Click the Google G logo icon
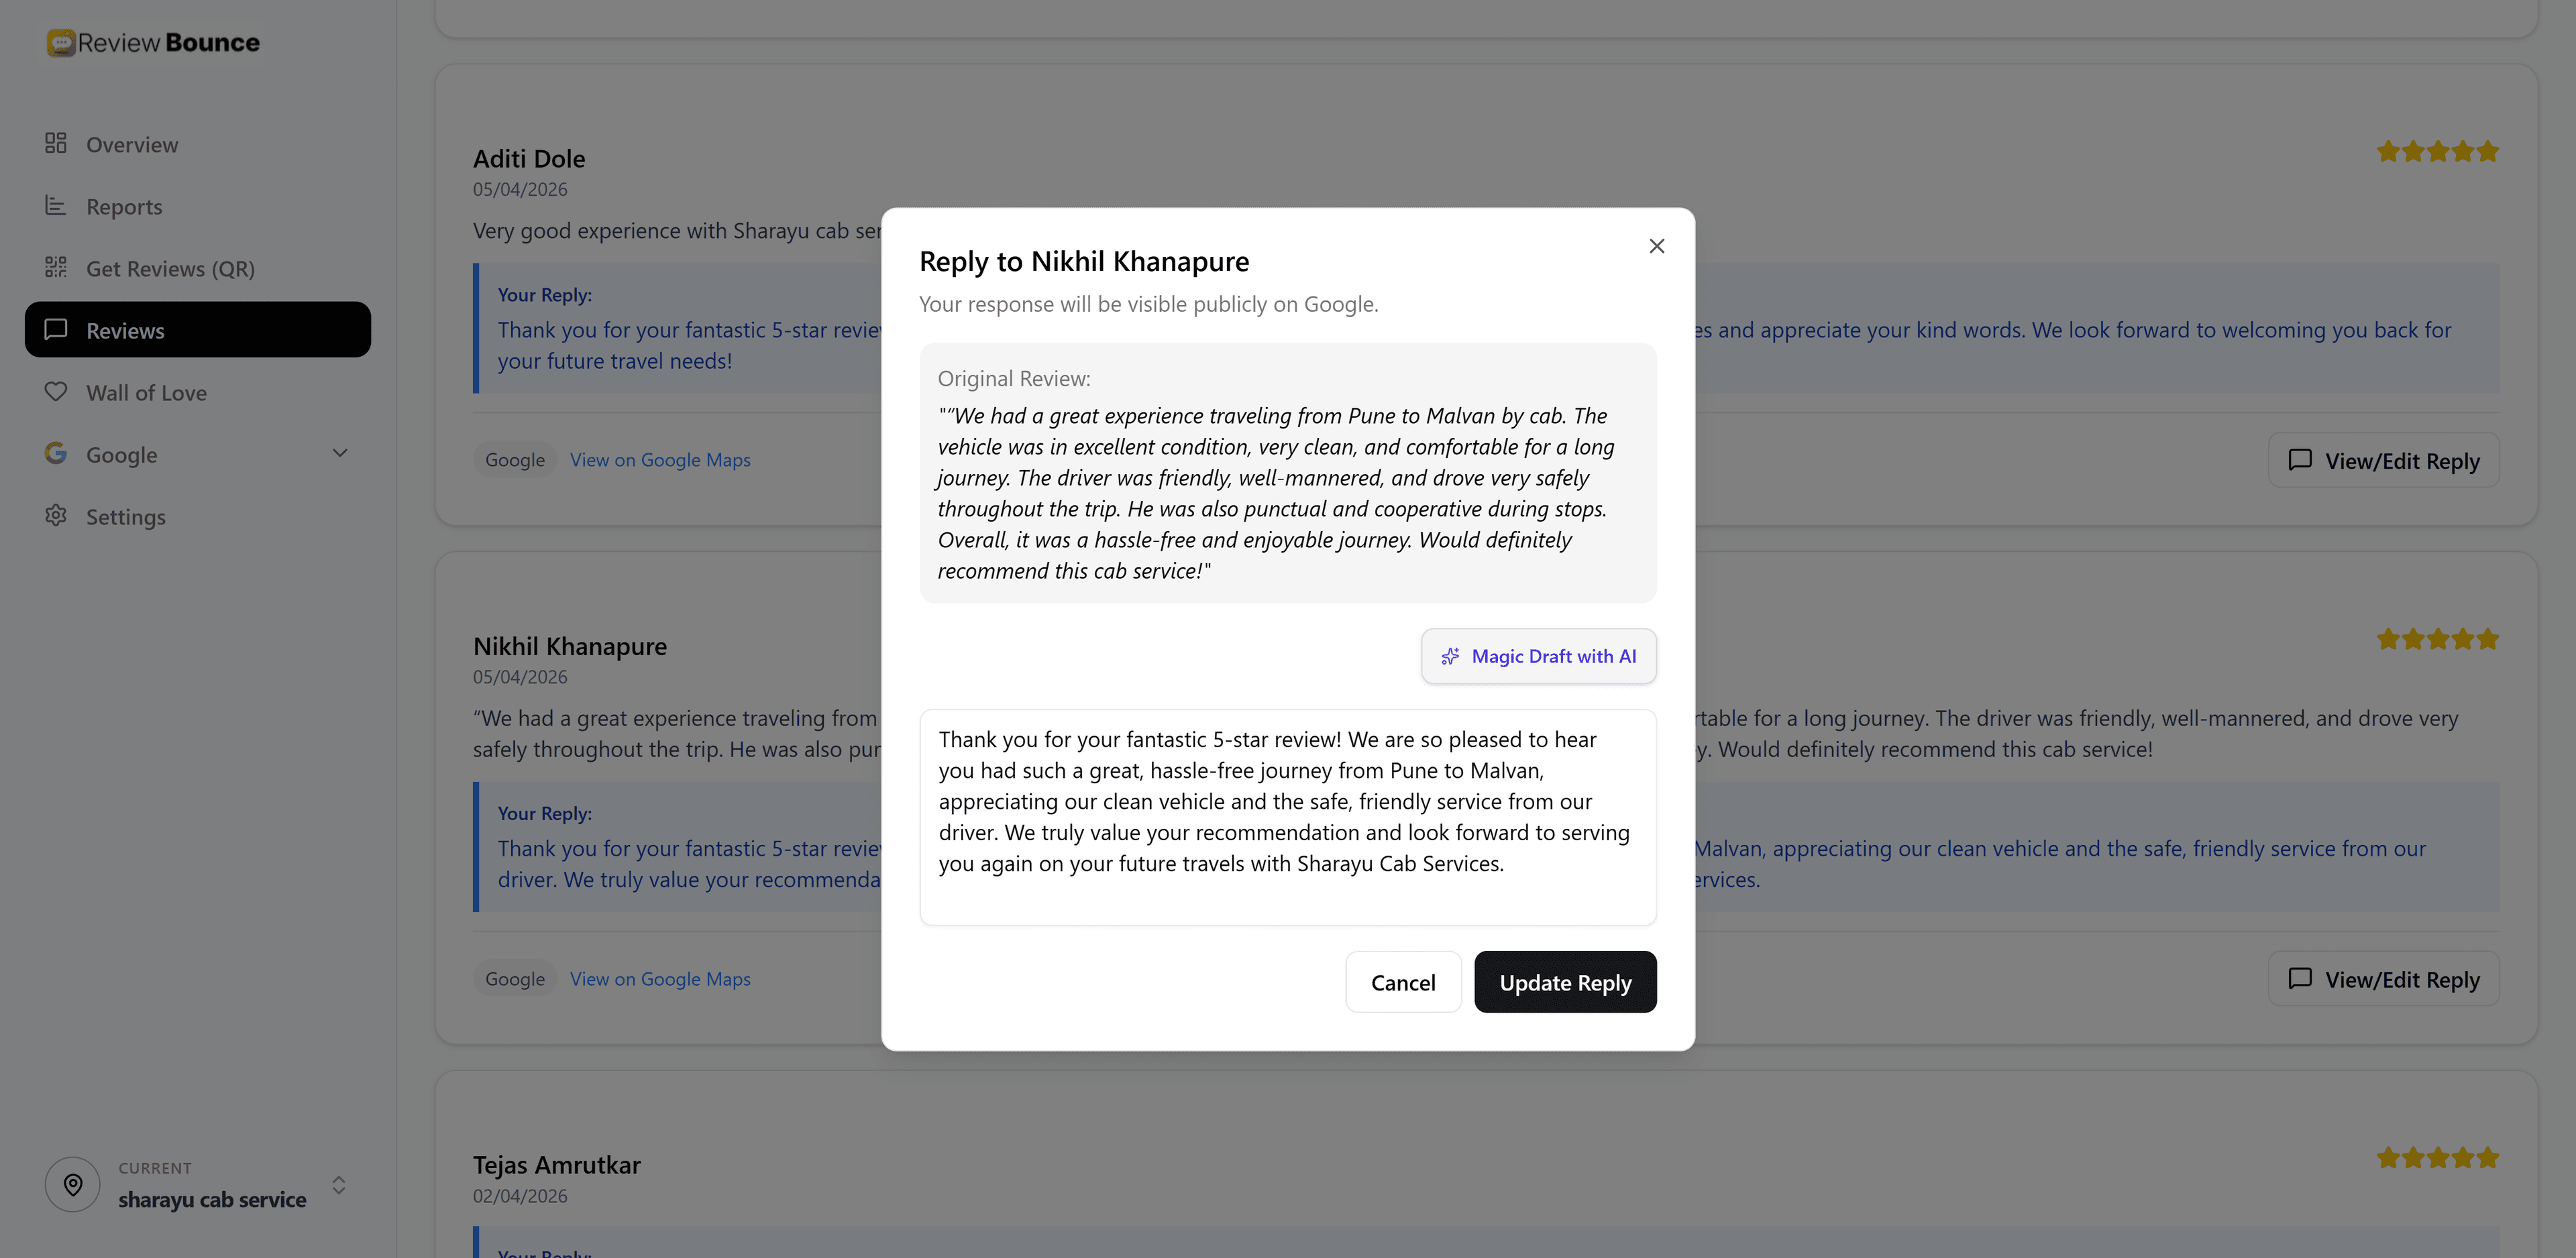The image size is (2576, 1258). click(56, 453)
